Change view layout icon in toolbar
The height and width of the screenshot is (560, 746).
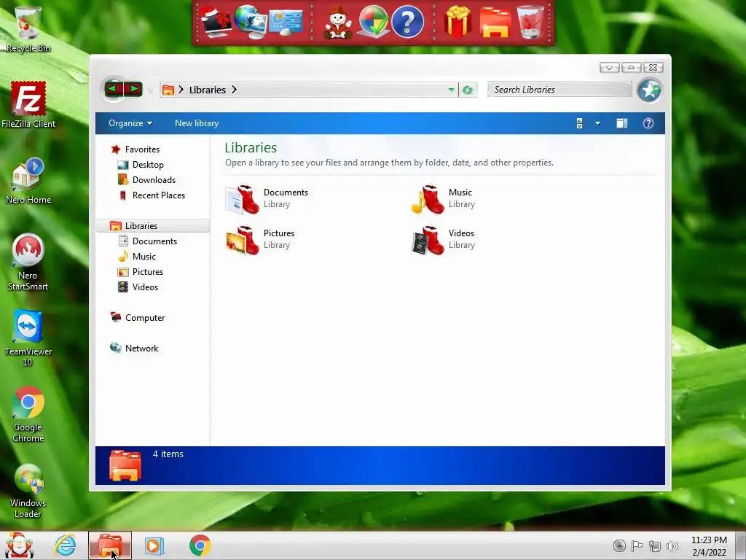(579, 123)
